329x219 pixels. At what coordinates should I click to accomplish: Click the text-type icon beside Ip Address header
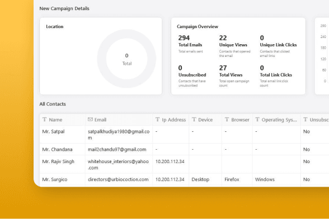pos(157,120)
